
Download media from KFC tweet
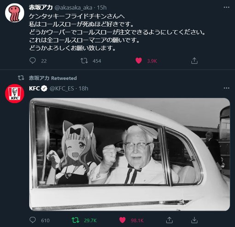194,220
